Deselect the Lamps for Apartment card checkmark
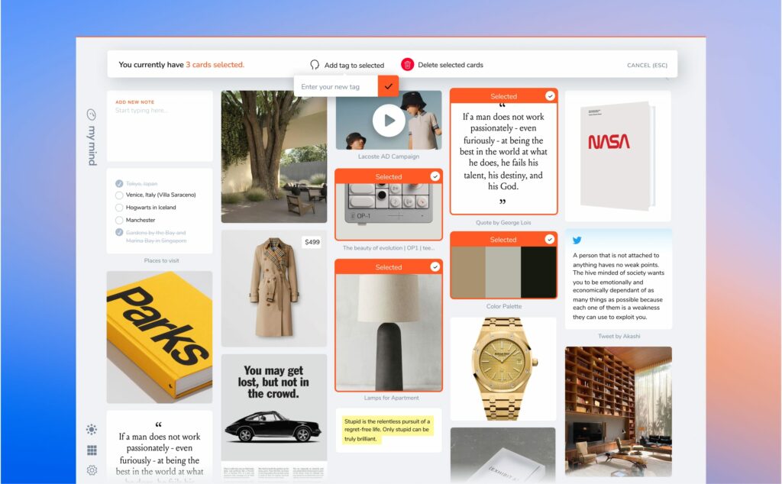 point(435,267)
